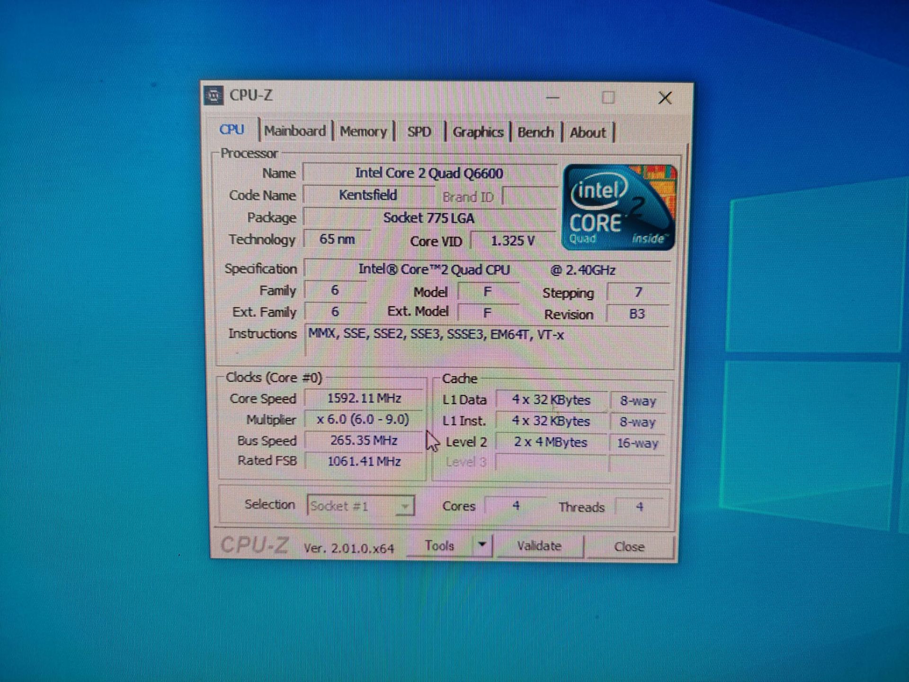This screenshot has height=682, width=909.
Task: Open the Memory tab
Action: click(x=364, y=131)
